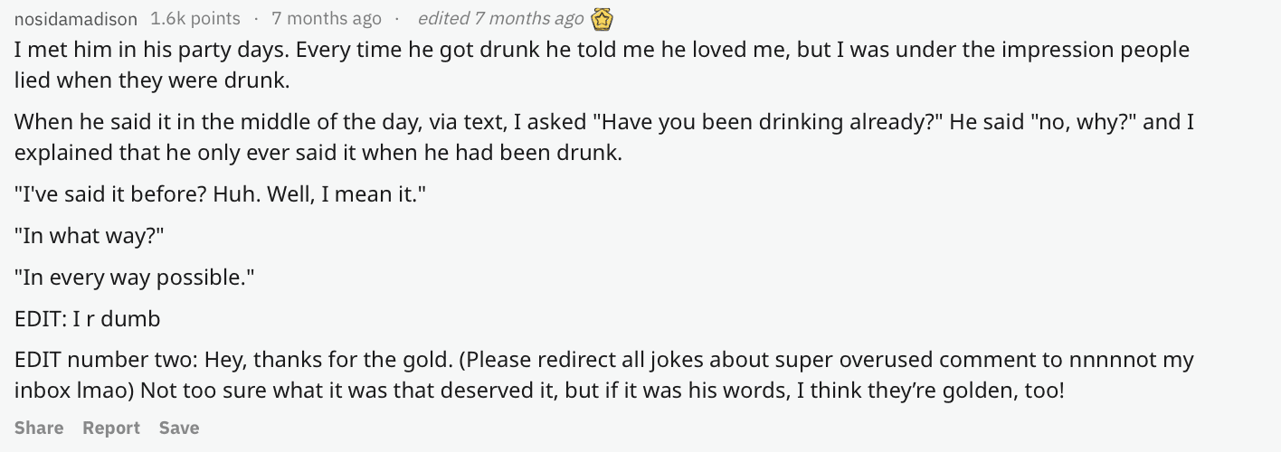Click the "EDIT: I r dumb" line

pyautogui.click(x=88, y=319)
